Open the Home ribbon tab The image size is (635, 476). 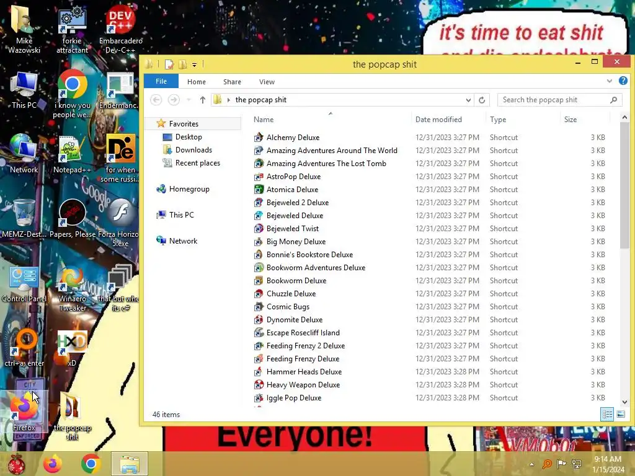(x=197, y=82)
